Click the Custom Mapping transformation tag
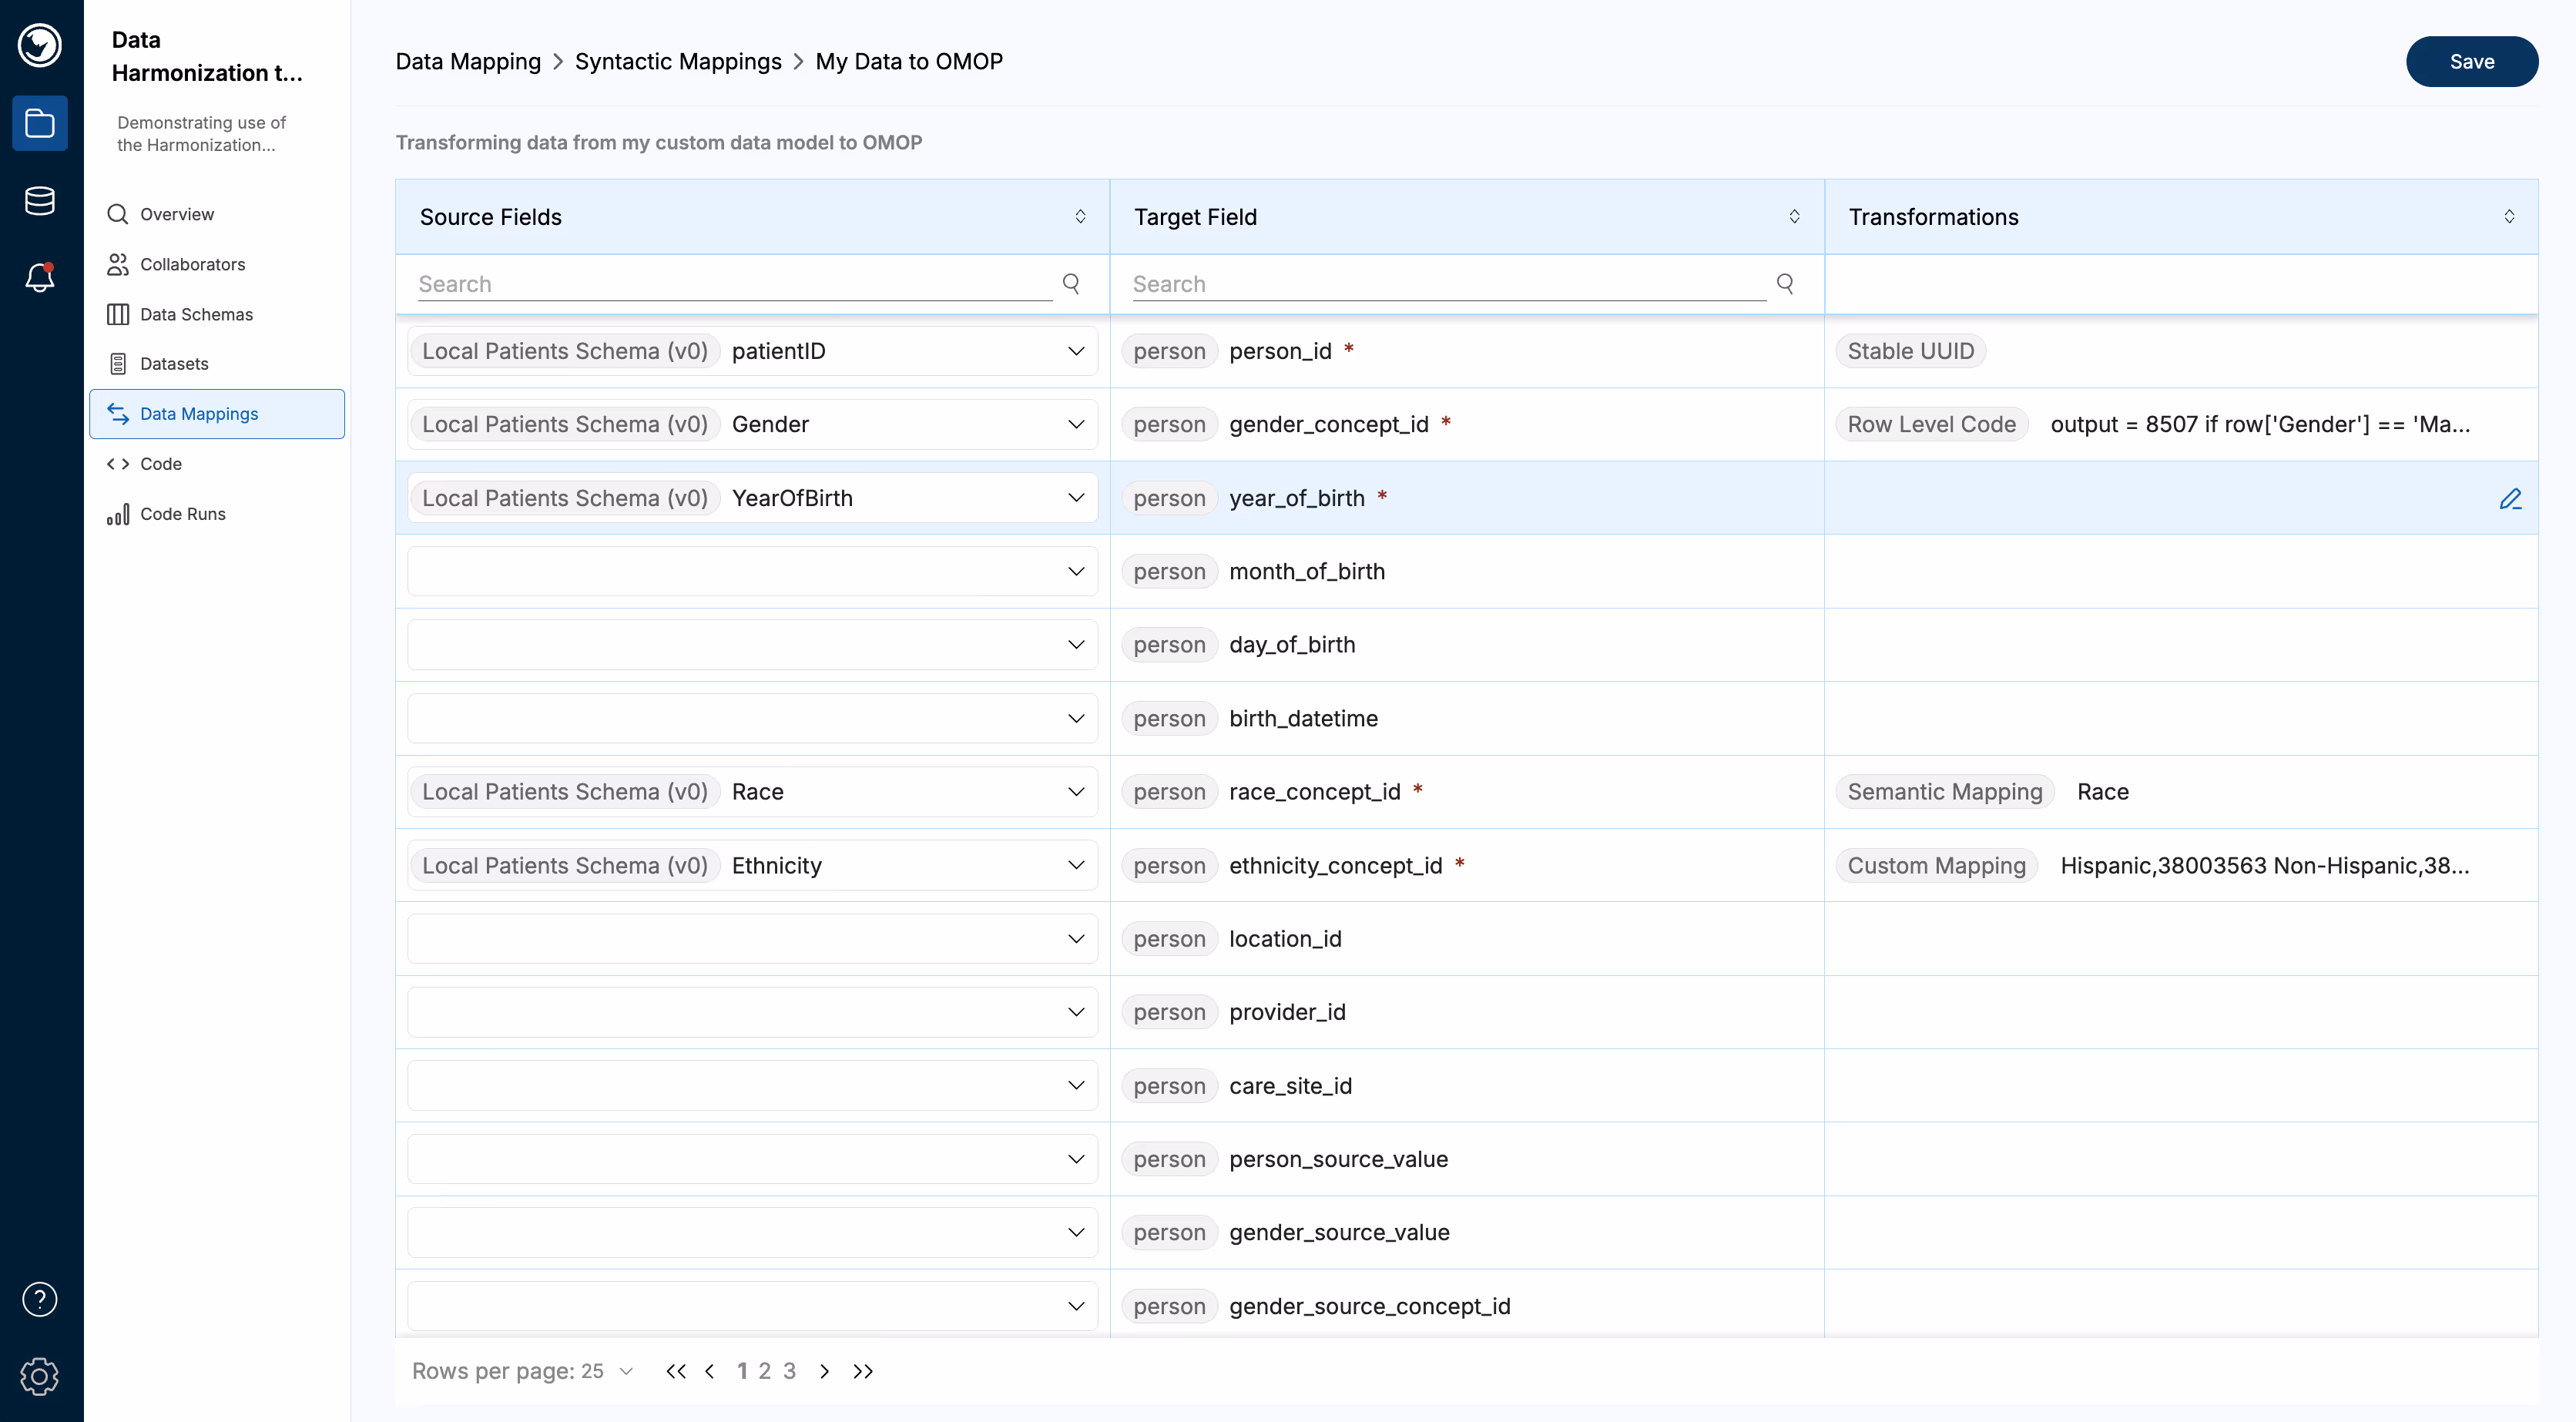Image resolution: width=2576 pixels, height=1422 pixels. (1936, 865)
